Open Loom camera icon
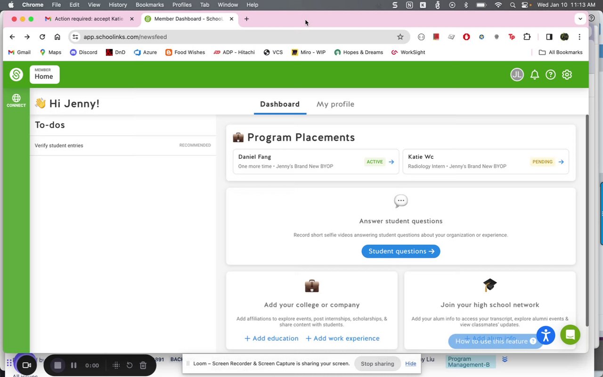 tap(27, 365)
